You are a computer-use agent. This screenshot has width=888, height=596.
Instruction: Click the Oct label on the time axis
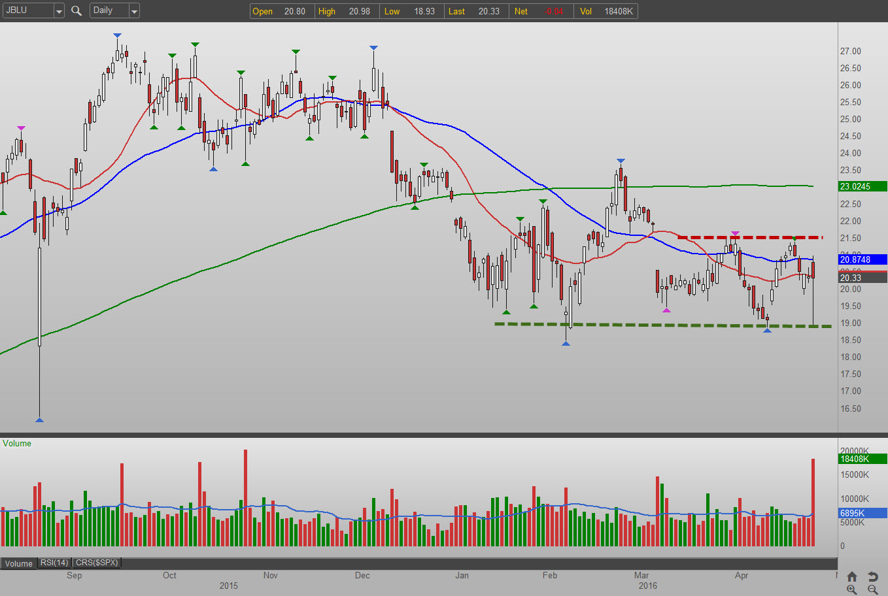click(x=169, y=575)
